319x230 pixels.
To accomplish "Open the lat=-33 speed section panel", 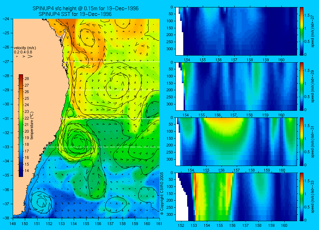I will pos(236,197).
